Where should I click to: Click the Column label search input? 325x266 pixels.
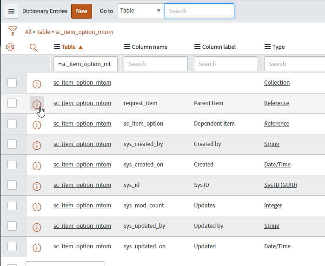[226, 64]
